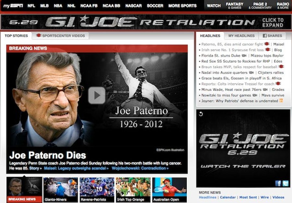Open Grace beats Els, Goosen headline
The height and width of the screenshot is (203, 292).
coord(241,78)
